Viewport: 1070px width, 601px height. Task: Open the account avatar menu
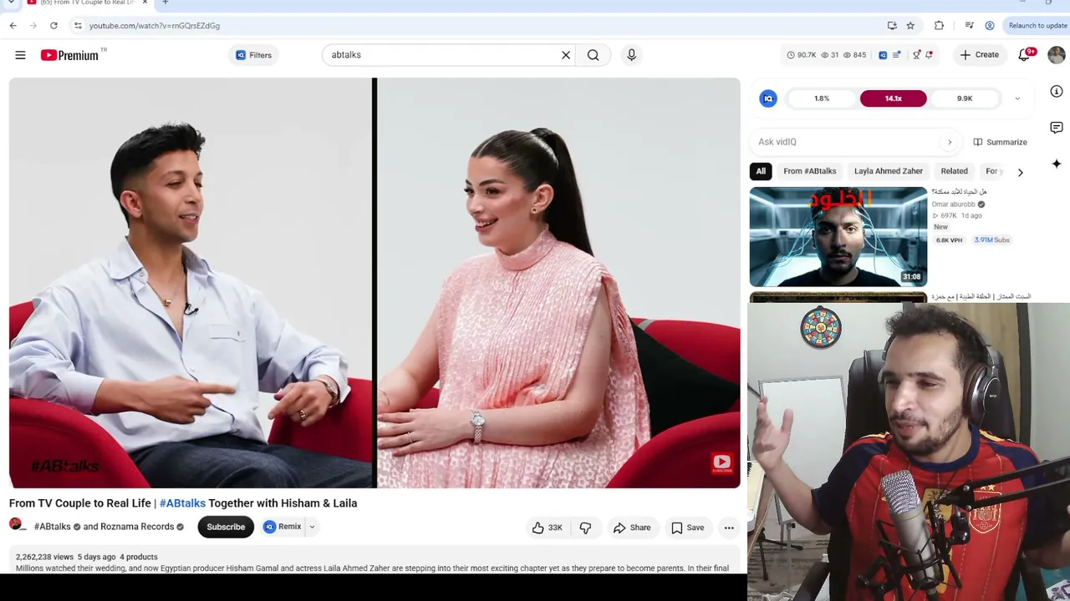point(1057,55)
